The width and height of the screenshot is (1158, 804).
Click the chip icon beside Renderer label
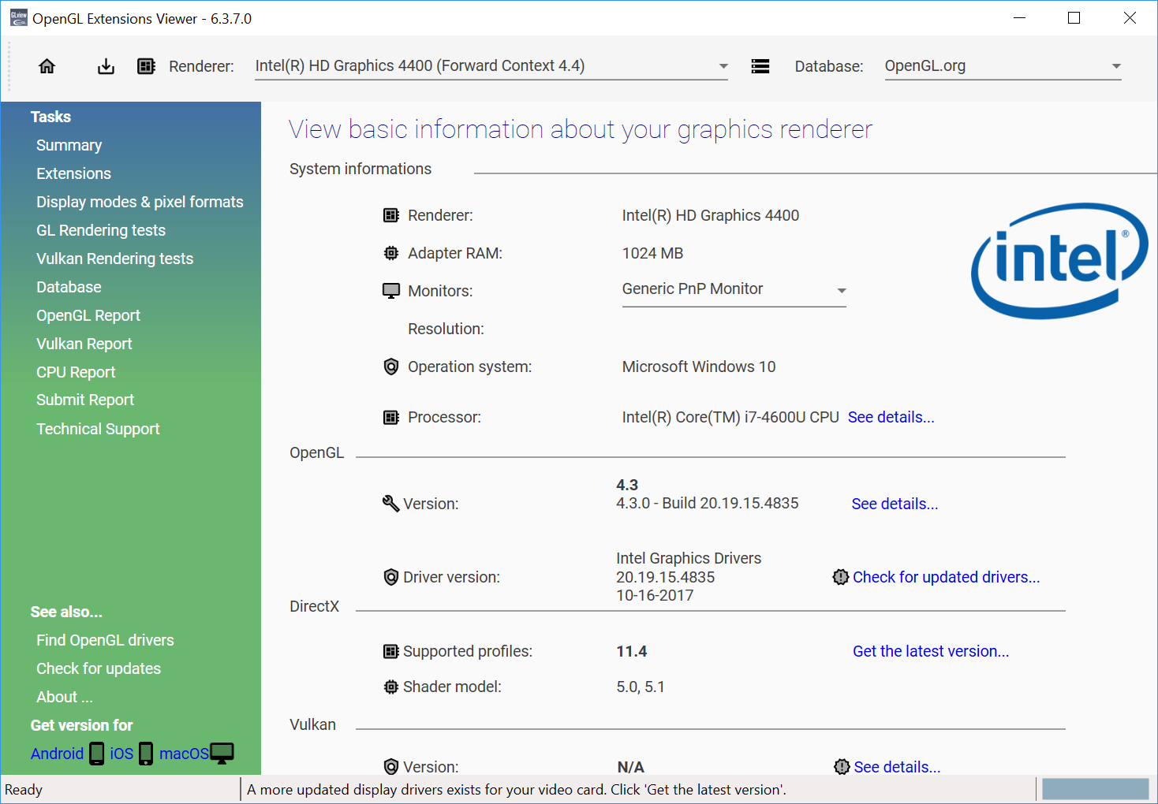tap(146, 66)
